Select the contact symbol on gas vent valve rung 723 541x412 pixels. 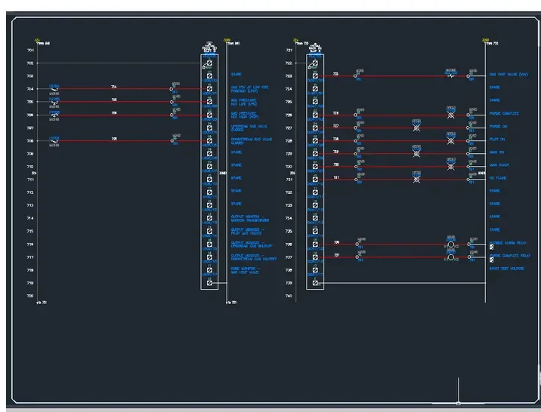tap(450, 76)
